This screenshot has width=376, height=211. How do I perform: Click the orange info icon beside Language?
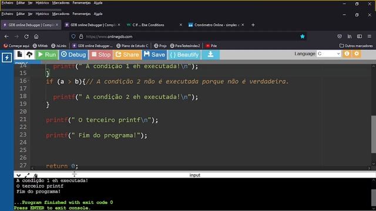347,54
